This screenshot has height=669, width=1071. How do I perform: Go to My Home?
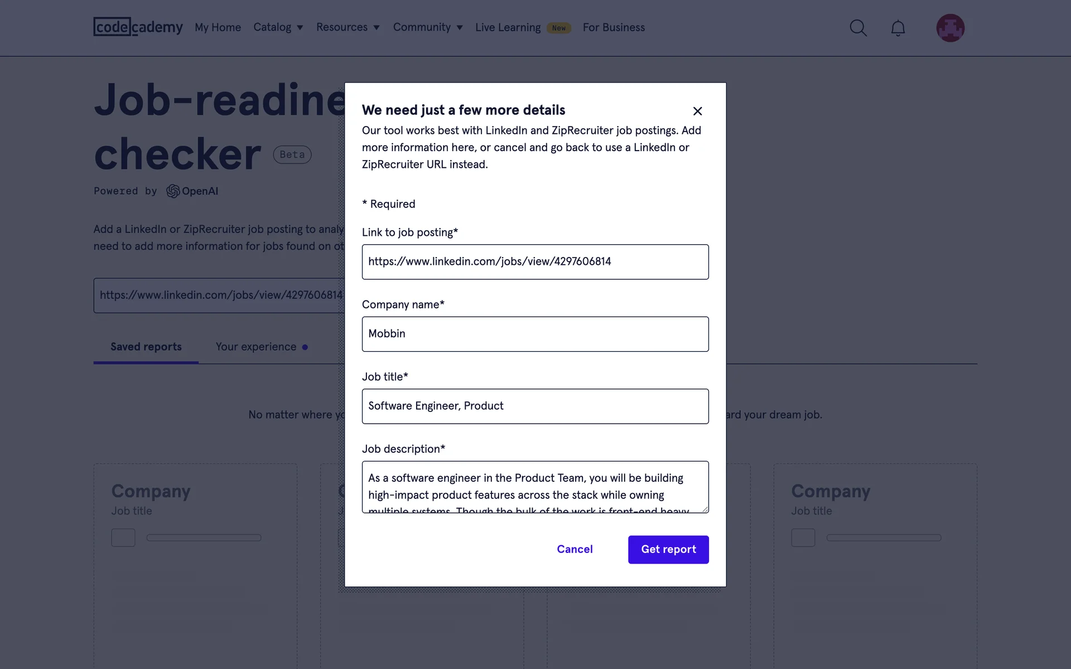click(218, 27)
